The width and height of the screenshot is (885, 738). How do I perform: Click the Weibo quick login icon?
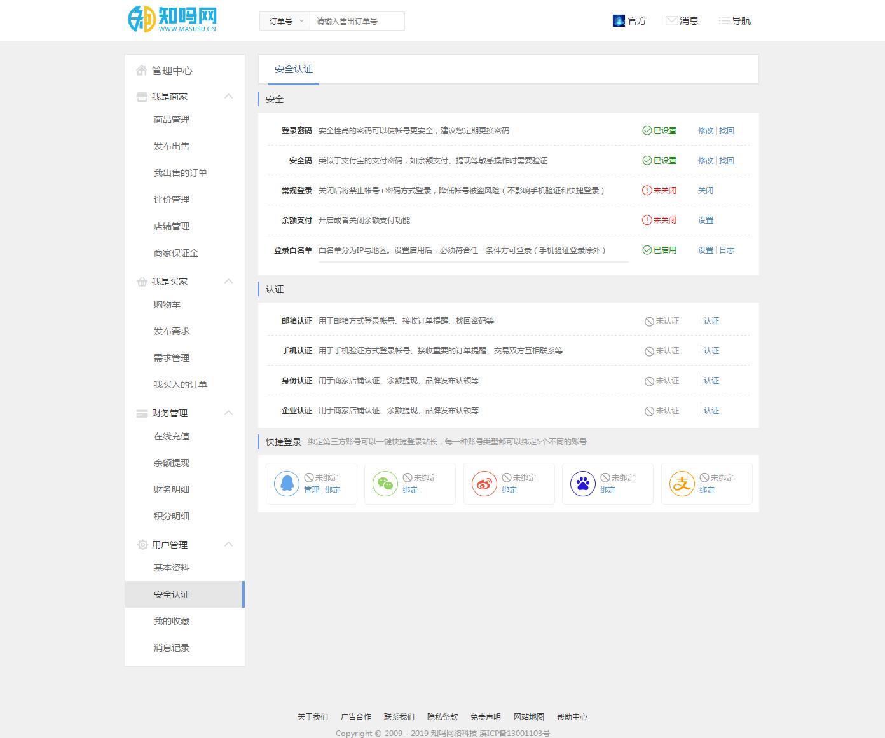[484, 484]
